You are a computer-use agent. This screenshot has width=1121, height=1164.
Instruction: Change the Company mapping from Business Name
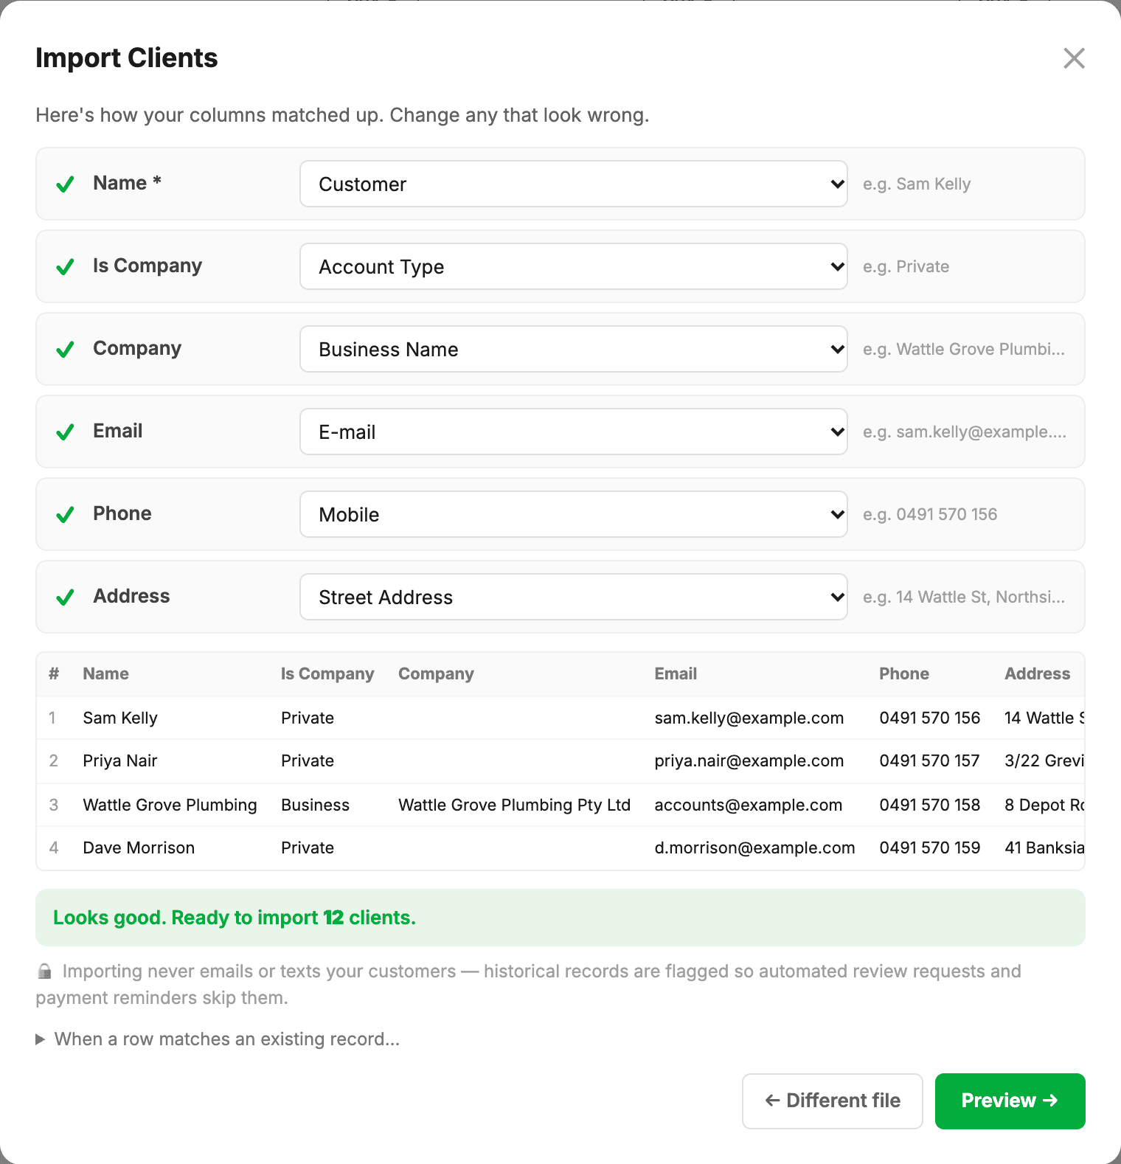point(574,349)
